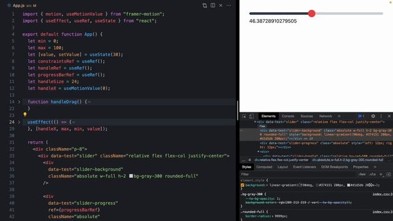Select the DevTools inspect element picker icon
Screen dimensions: 393x221
click(x=244, y=116)
